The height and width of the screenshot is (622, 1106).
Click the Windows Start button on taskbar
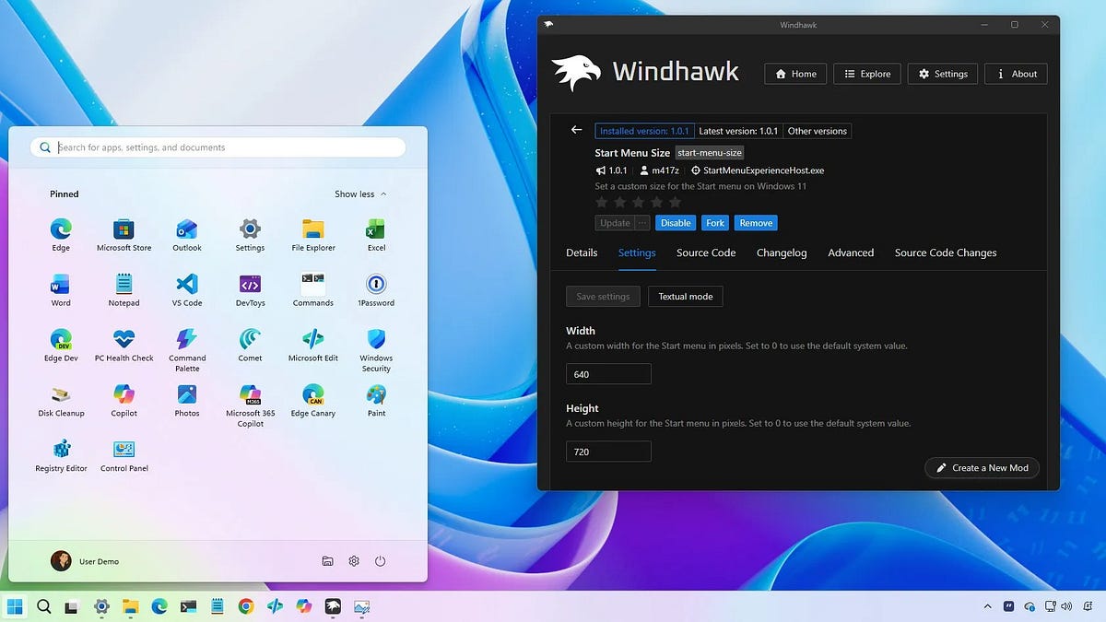coord(15,606)
